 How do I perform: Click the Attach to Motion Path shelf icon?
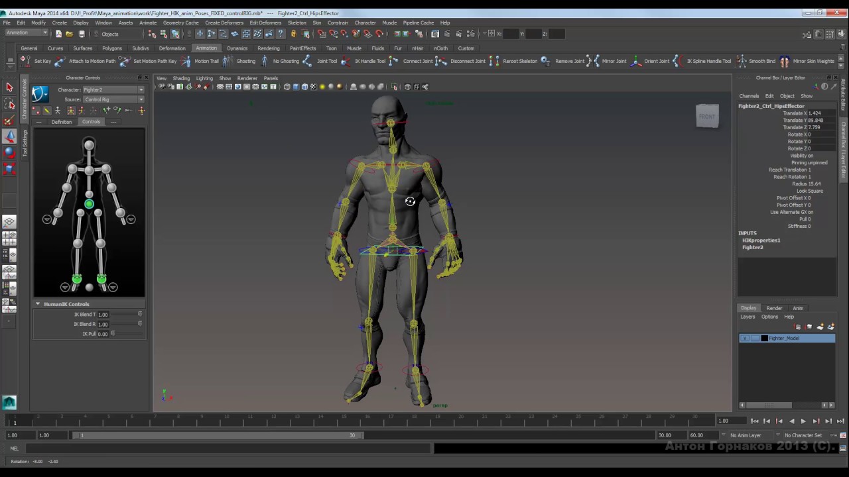(60, 61)
